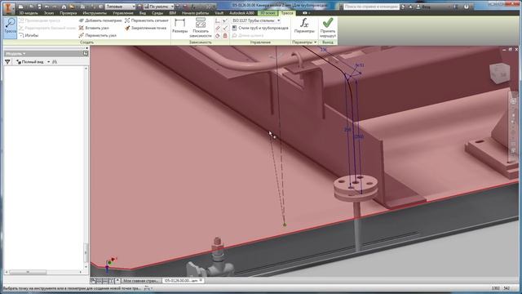Click Переместить сегмент in the ribbon
The height and width of the screenshot is (294, 522).
(x=147, y=20)
